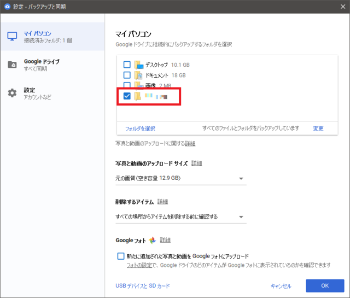This screenshot has height=298, width=350.
Task: Enable uploading new photos to Google フォト
Action: click(121, 256)
